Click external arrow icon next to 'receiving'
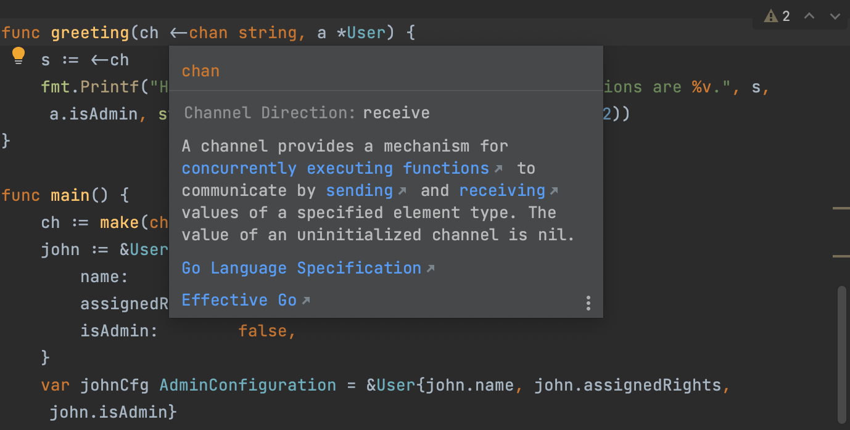The width and height of the screenshot is (850, 430). click(554, 191)
